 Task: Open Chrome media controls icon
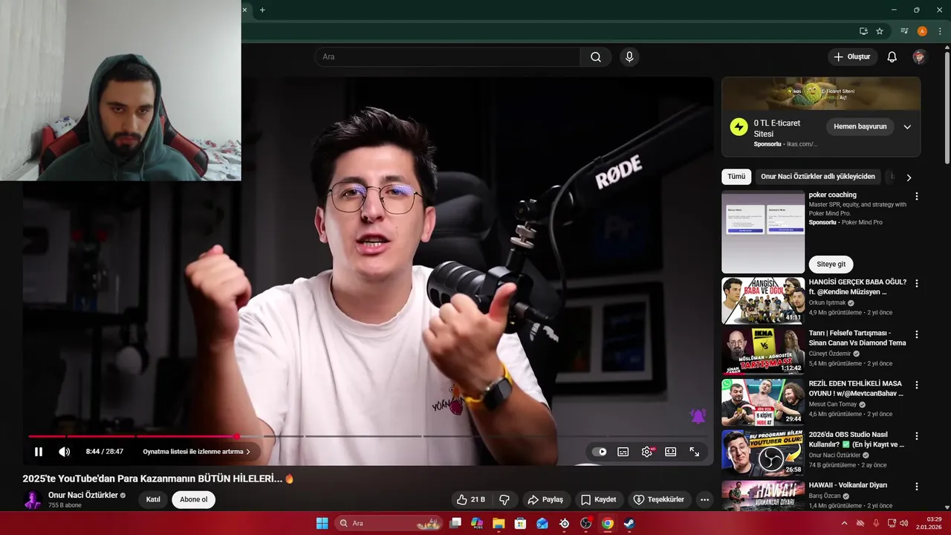(x=904, y=31)
